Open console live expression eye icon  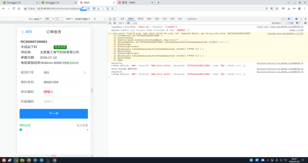click(x=128, y=23)
